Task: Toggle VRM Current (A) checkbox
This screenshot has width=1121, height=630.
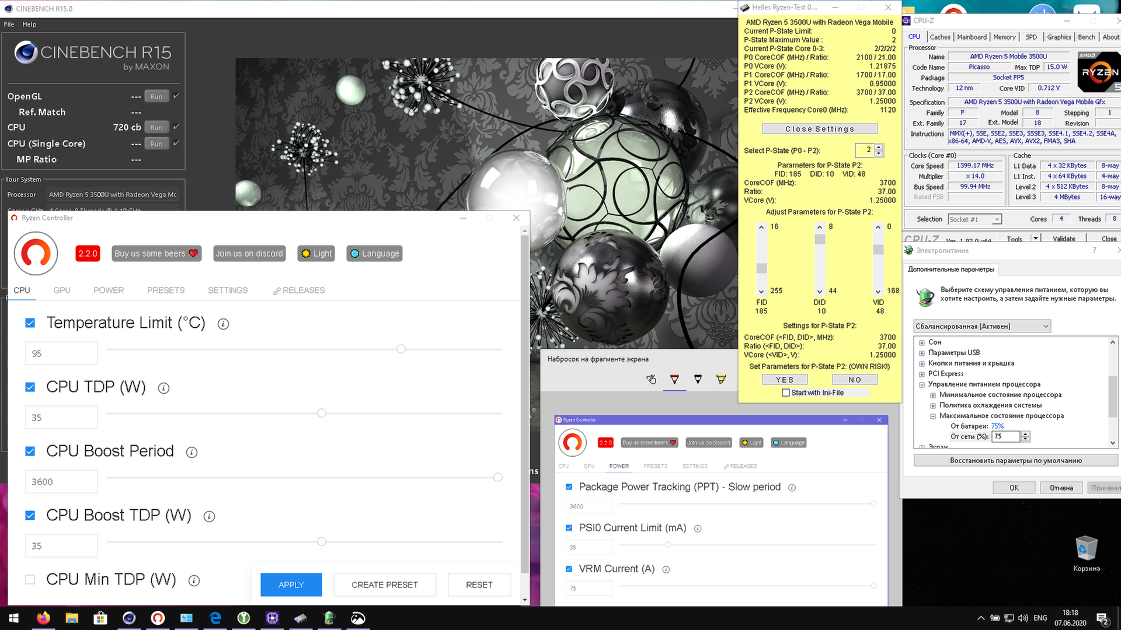Action: click(569, 569)
